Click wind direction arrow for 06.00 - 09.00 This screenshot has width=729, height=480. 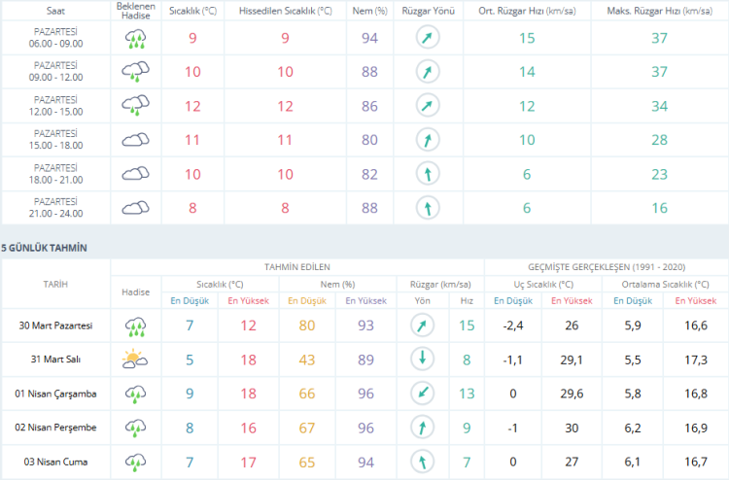pyautogui.click(x=427, y=39)
